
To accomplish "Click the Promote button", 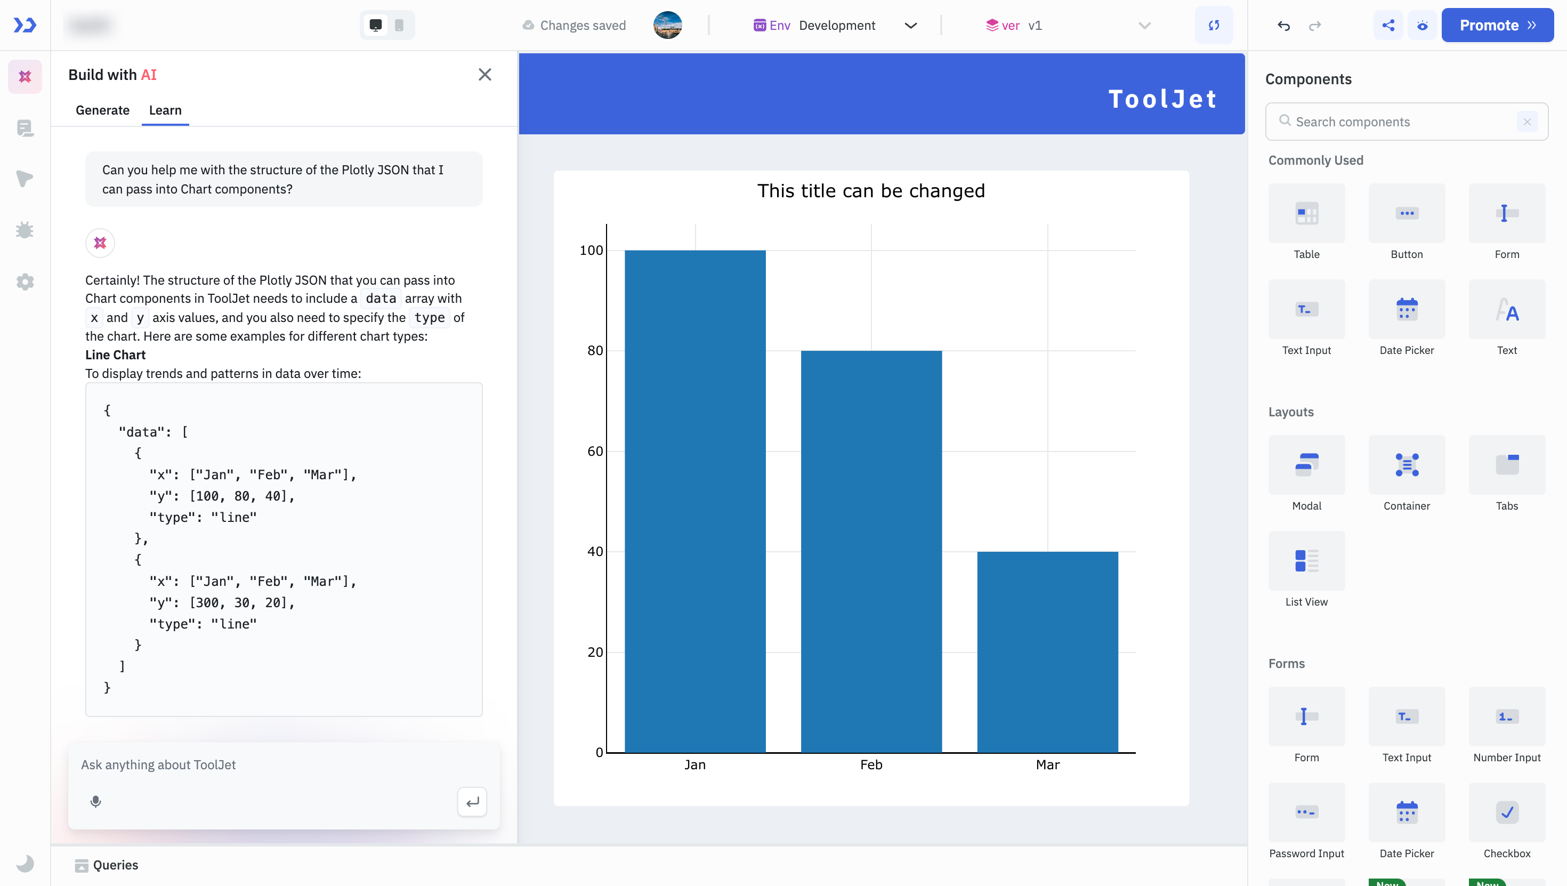I will [x=1497, y=26].
